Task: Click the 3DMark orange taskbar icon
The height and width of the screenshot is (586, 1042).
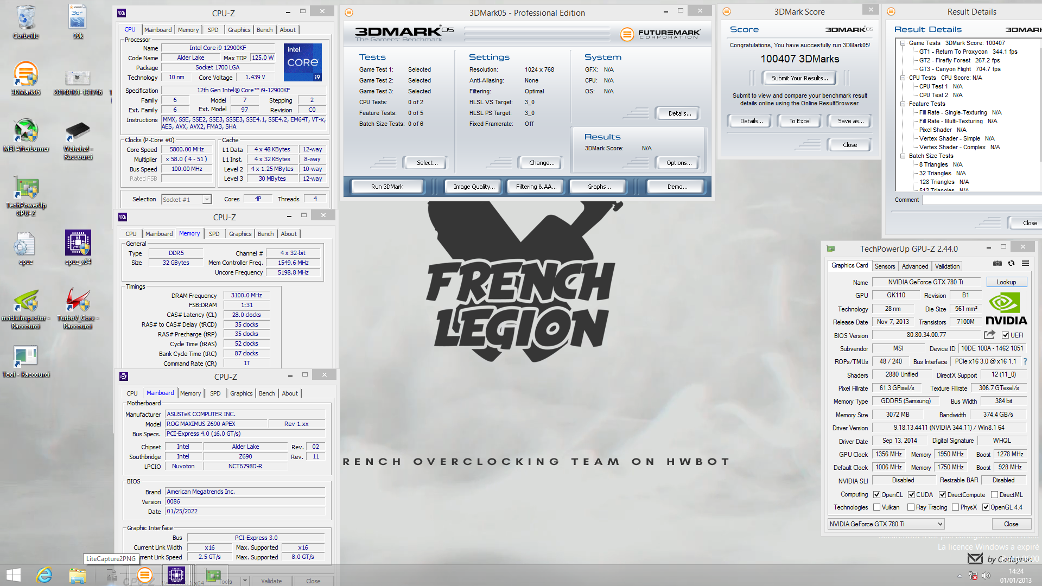Action: [144, 575]
